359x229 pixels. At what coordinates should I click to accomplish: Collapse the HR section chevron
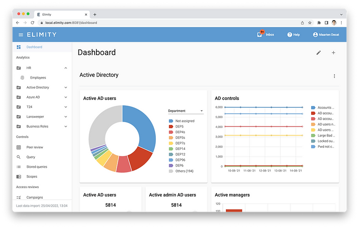(66, 68)
